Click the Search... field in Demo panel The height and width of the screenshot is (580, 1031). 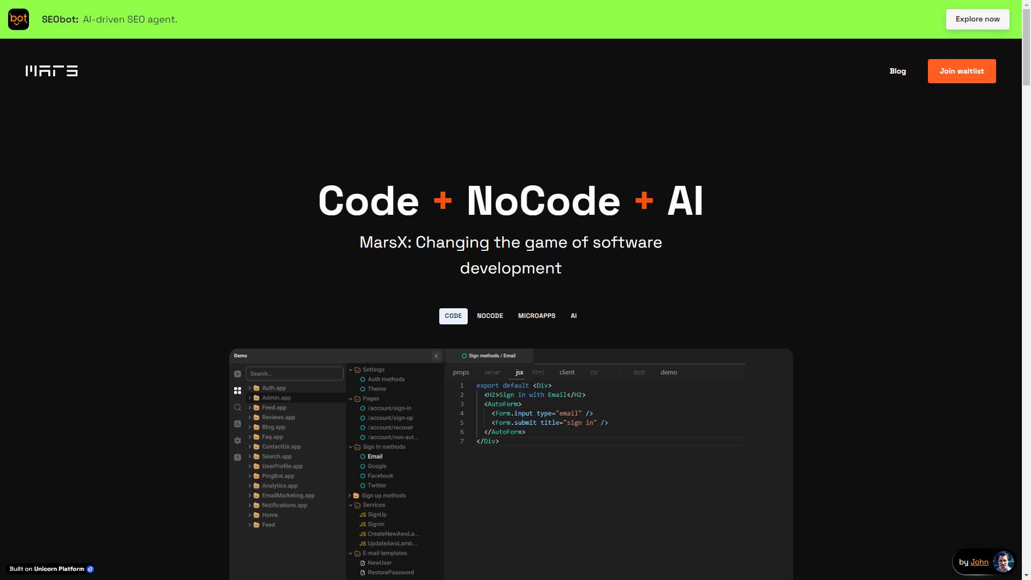pyautogui.click(x=294, y=374)
